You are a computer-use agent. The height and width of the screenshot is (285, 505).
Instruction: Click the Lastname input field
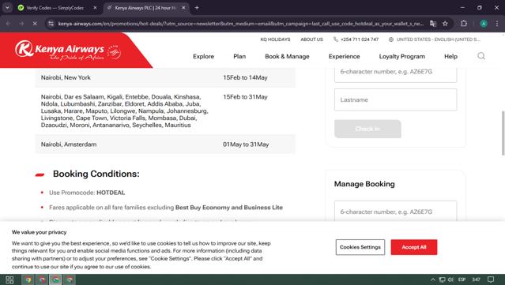point(395,99)
